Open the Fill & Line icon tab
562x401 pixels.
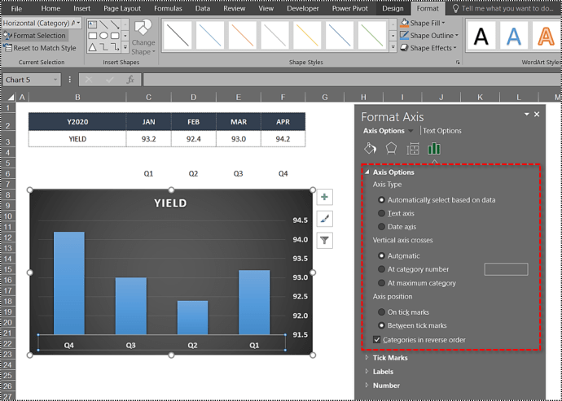[370, 149]
